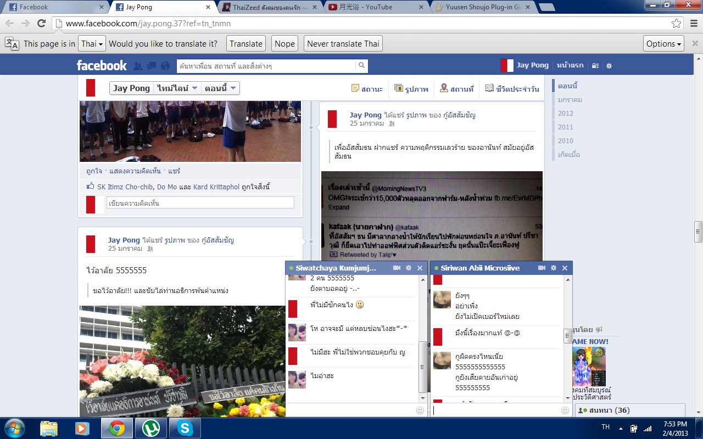Open the สนทนา (36) chat sidebar
The image size is (703, 439).
(630, 410)
